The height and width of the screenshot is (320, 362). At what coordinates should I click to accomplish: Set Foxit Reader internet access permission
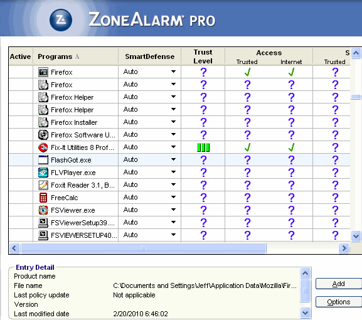tap(291, 185)
